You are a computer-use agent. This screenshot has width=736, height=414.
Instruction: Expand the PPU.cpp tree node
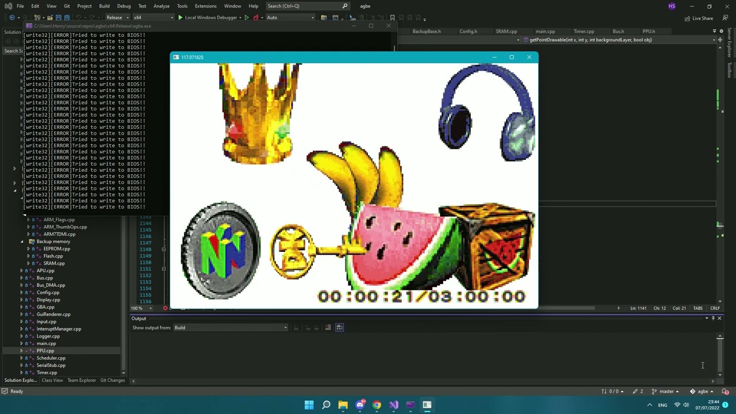[x=22, y=351]
